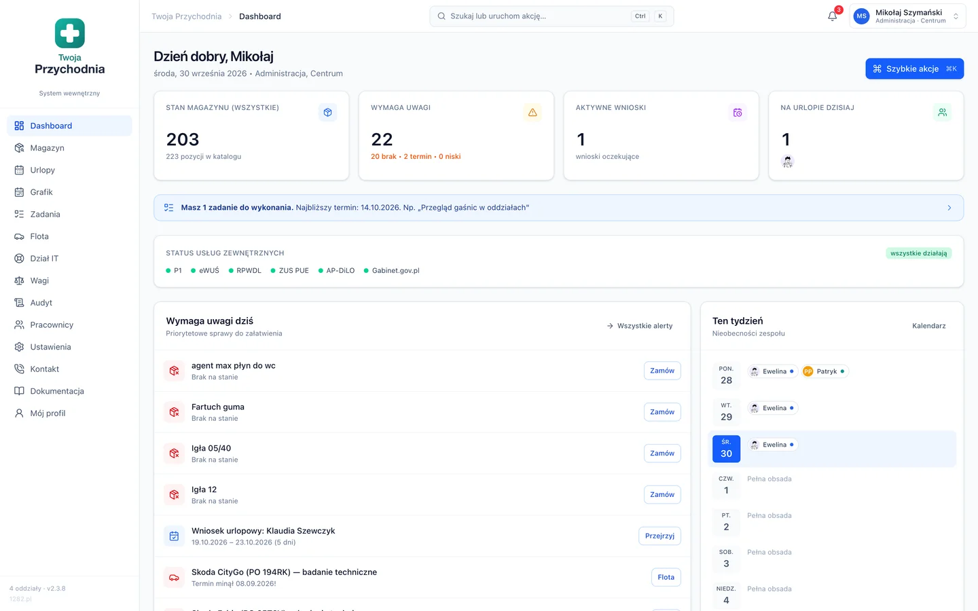Click the MS user avatar
The height and width of the screenshot is (611, 978).
[862, 16]
